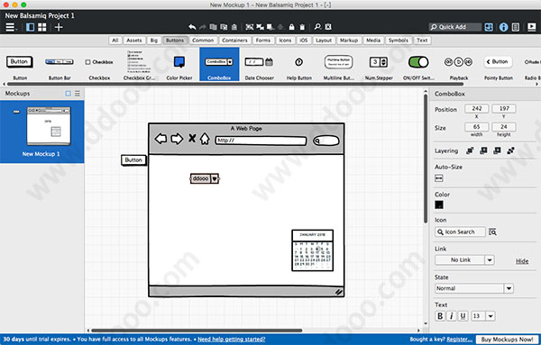Screen dimensions: 541x345
Task: Click the Zoom to fit icon
Action: 328,27
